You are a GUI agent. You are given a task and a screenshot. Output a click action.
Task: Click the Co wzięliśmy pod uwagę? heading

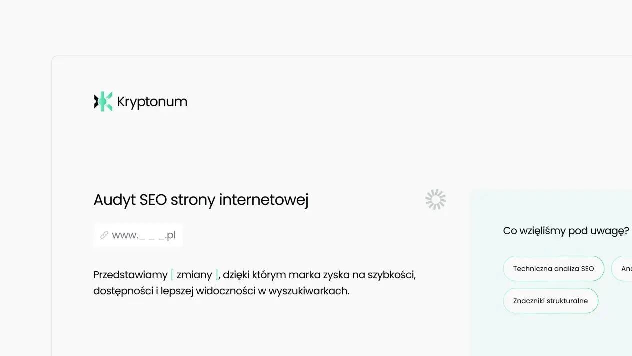click(566, 231)
